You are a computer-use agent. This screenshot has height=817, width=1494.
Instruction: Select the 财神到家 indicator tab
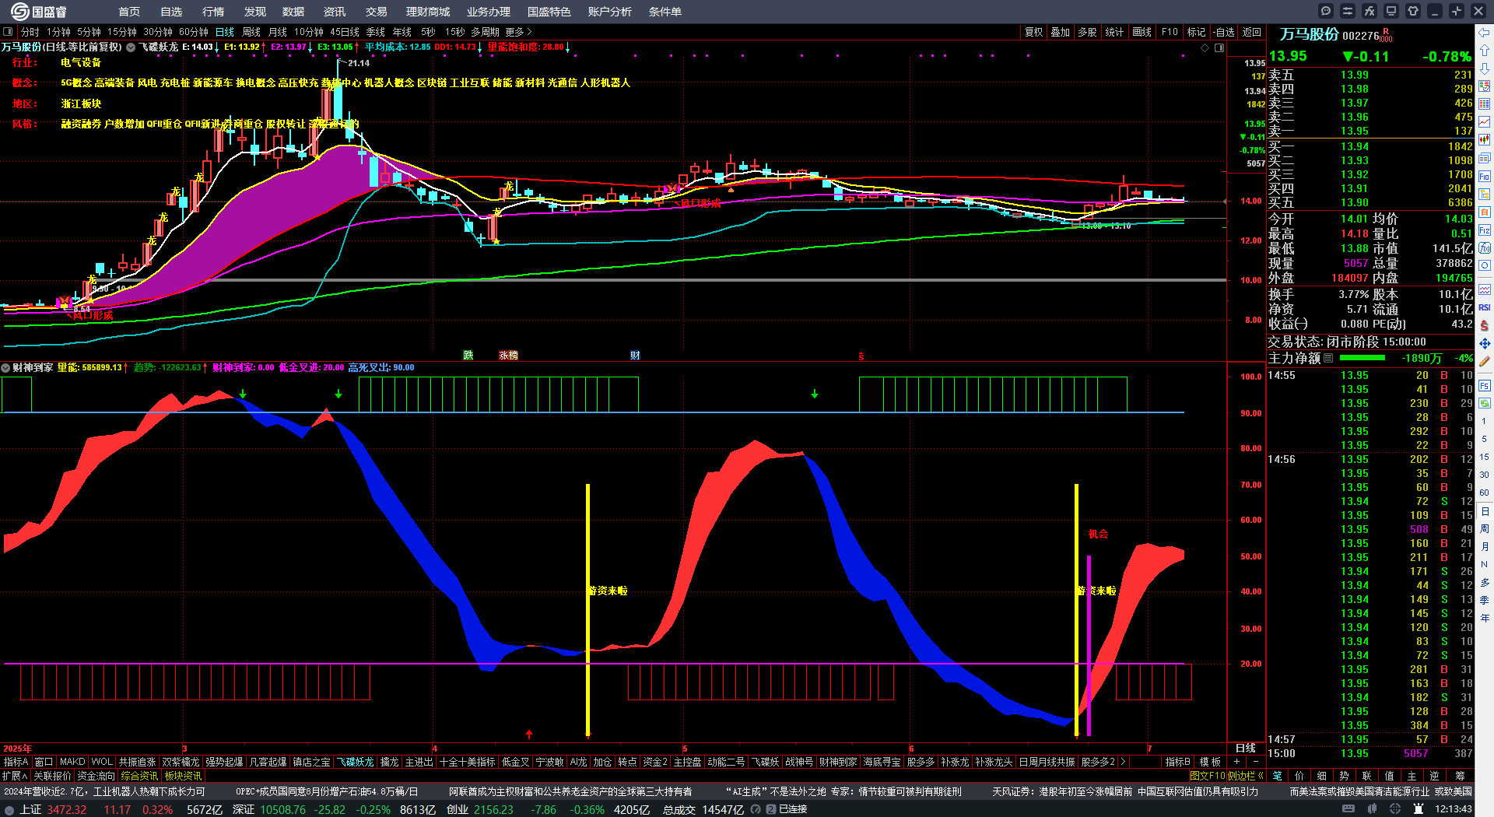pos(838,762)
